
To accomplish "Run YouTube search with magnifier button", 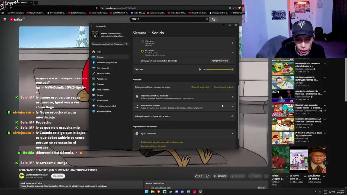I will point(213,19).
